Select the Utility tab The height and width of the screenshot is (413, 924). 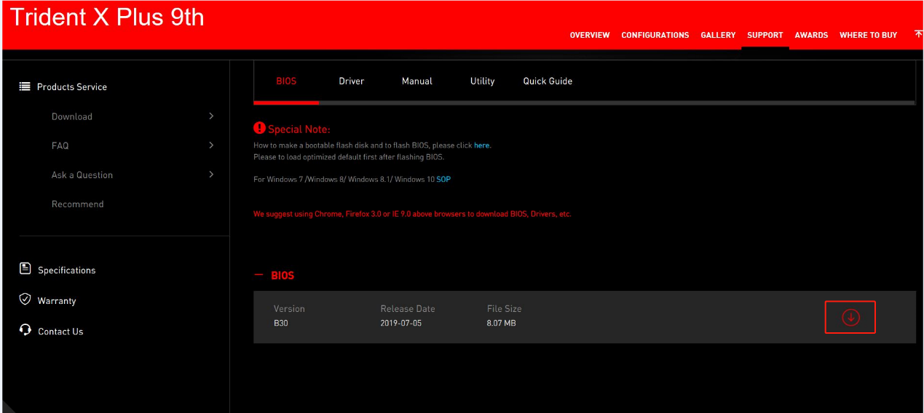pos(482,81)
